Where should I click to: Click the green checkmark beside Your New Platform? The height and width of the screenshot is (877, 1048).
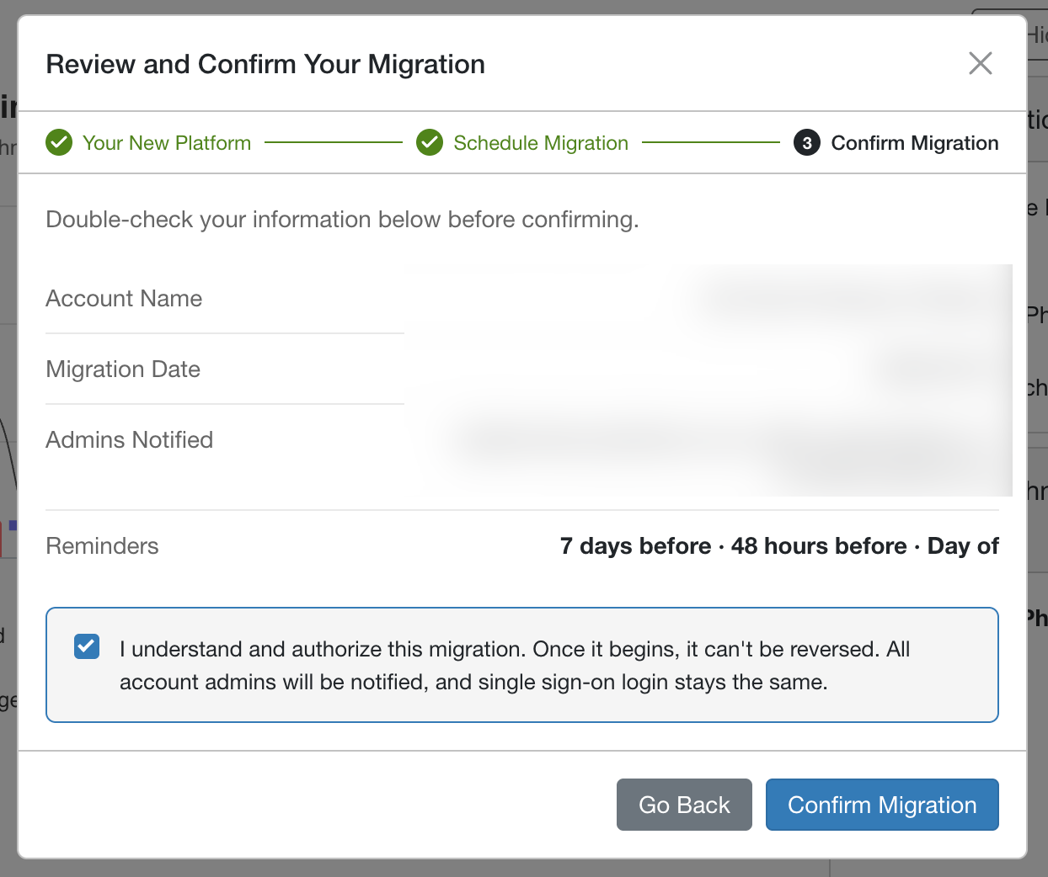click(x=59, y=143)
